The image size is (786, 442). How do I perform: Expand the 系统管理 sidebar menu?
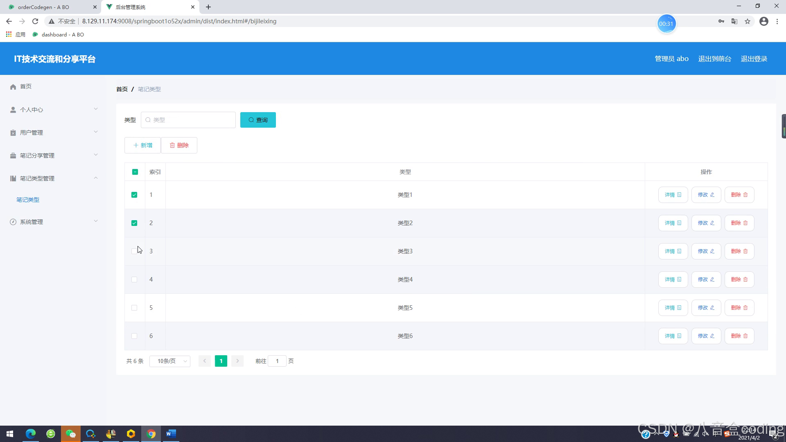53,222
